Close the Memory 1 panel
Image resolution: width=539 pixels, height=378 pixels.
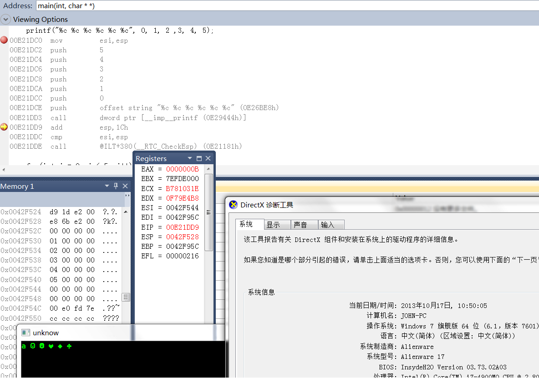click(x=125, y=186)
